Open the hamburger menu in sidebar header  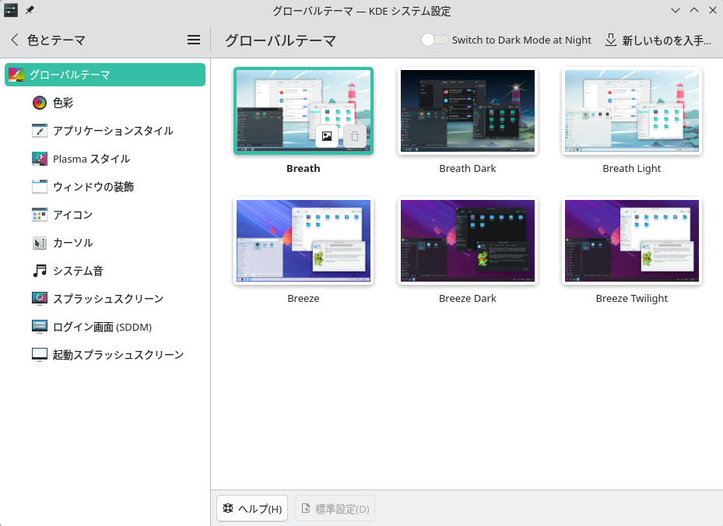[194, 40]
